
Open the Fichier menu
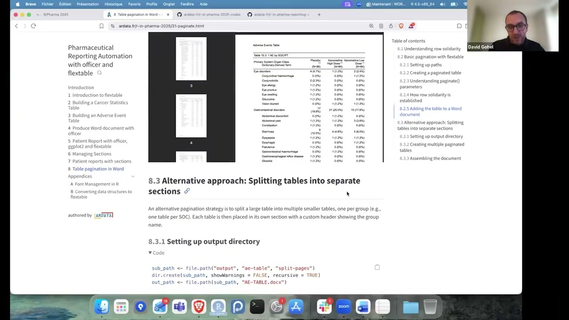pos(48,4)
